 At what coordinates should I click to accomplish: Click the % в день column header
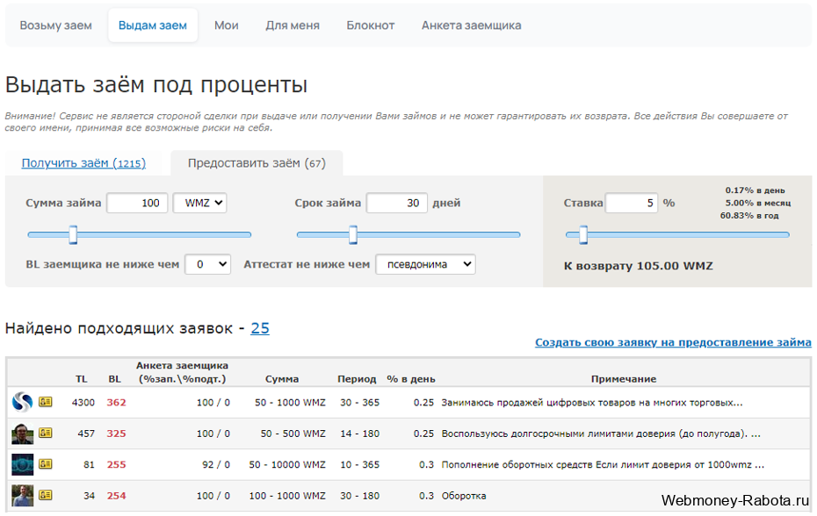[x=410, y=378]
